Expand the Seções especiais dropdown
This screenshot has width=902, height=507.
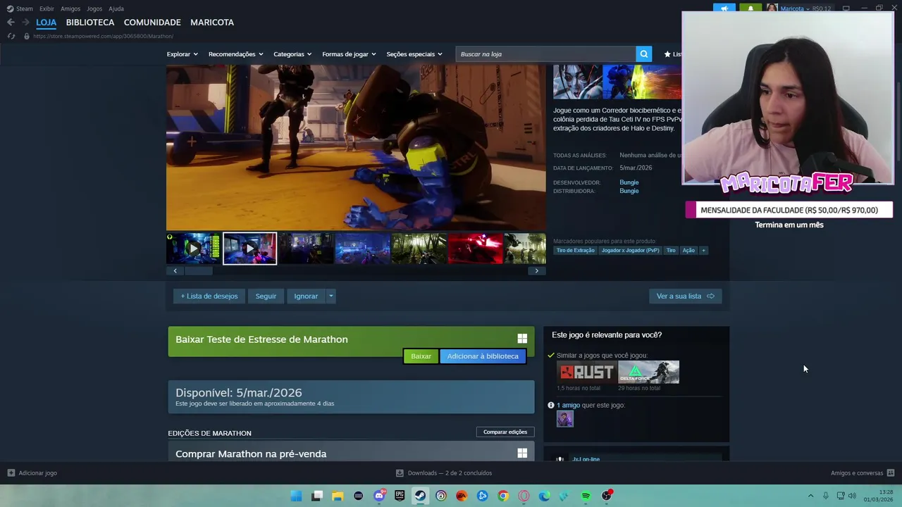coord(414,54)
